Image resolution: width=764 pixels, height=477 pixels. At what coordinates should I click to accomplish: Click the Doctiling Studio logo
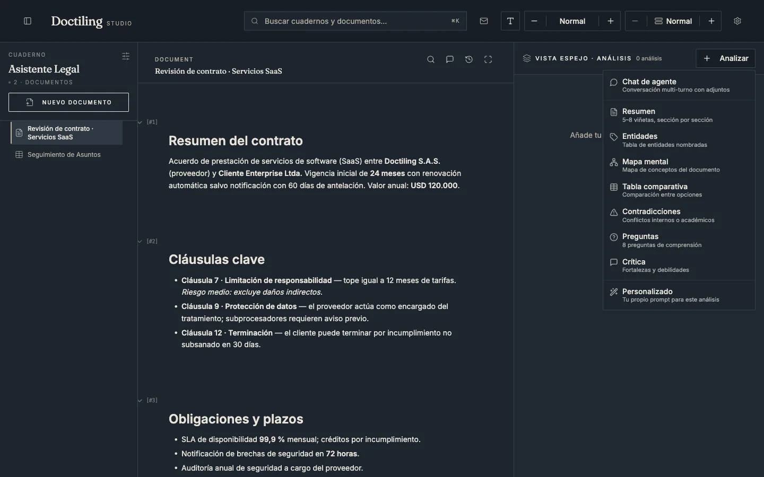pyautogui.click(x=91, y=21)
